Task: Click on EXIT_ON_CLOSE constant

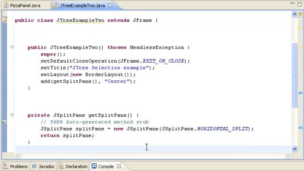Action: tap(163, 61)
